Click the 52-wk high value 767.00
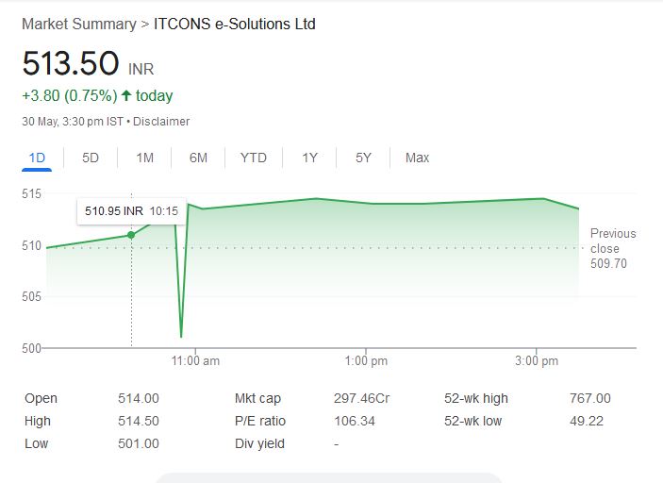 pyautogui.click(x=590, y=398)
